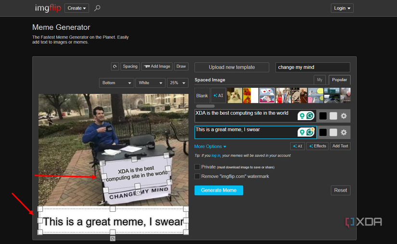Click Grammarly icon in great meme text box
Viewport: 397px width, 244px height.
(x=310, y=132)
